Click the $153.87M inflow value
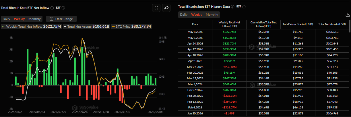 point(229,38)
